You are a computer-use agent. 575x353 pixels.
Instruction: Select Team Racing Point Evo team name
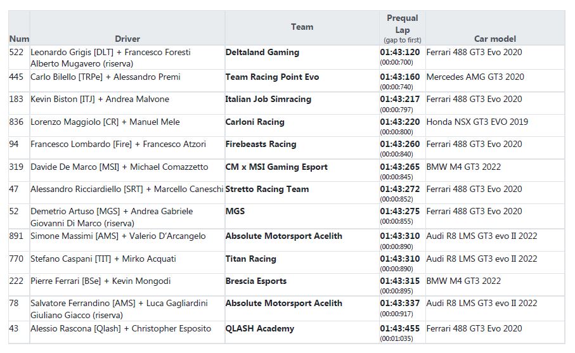click(x=272, y=77)
